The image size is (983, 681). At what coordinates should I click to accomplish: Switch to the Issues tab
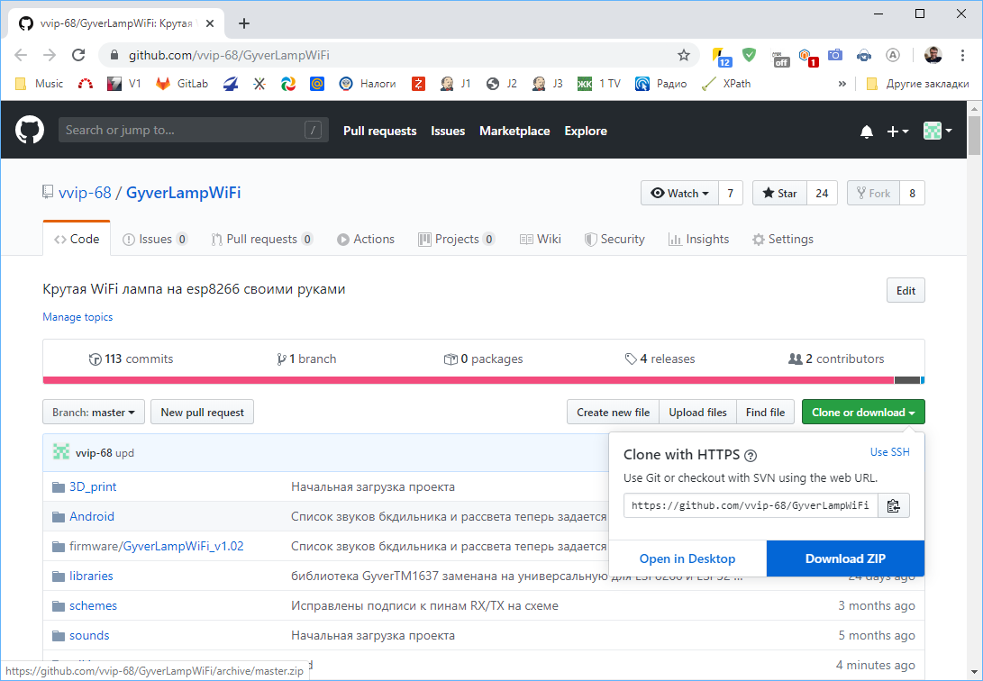[155, 239]
